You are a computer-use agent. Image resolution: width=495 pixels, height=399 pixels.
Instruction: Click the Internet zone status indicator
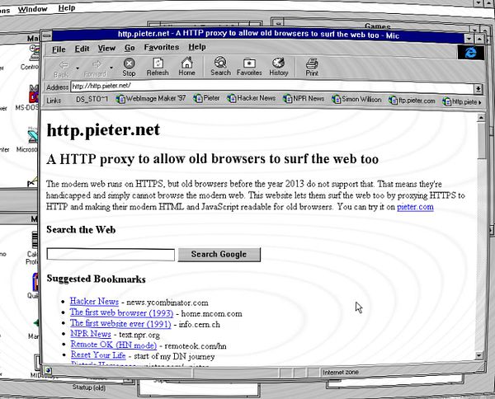pos(340,372)
